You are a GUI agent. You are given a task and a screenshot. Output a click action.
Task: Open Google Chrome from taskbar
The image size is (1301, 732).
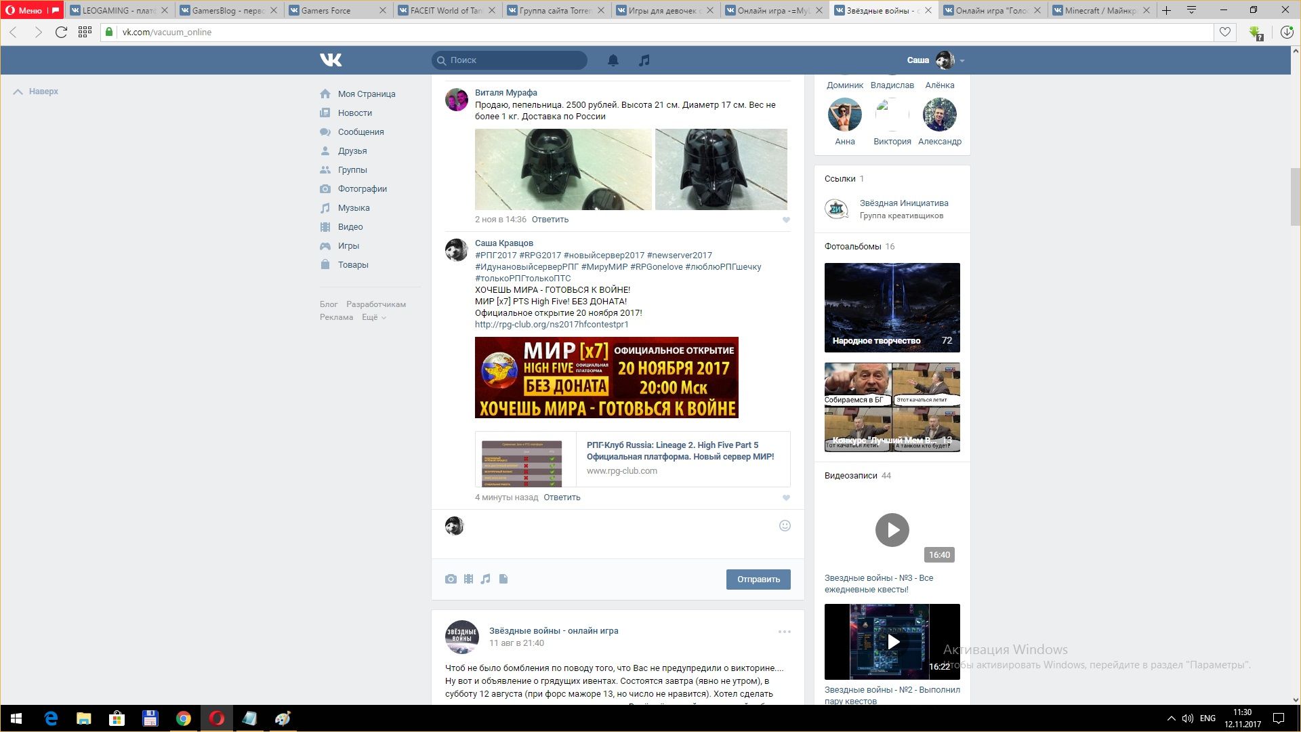coord(183,718)
